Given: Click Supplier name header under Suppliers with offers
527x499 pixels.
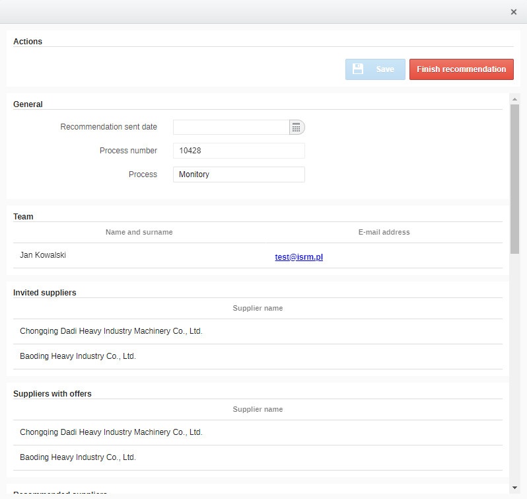Looking at the screenshot, I should pos(258,409).
